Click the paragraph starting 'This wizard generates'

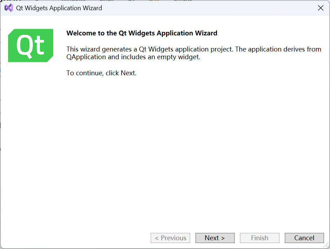(194, 53)
